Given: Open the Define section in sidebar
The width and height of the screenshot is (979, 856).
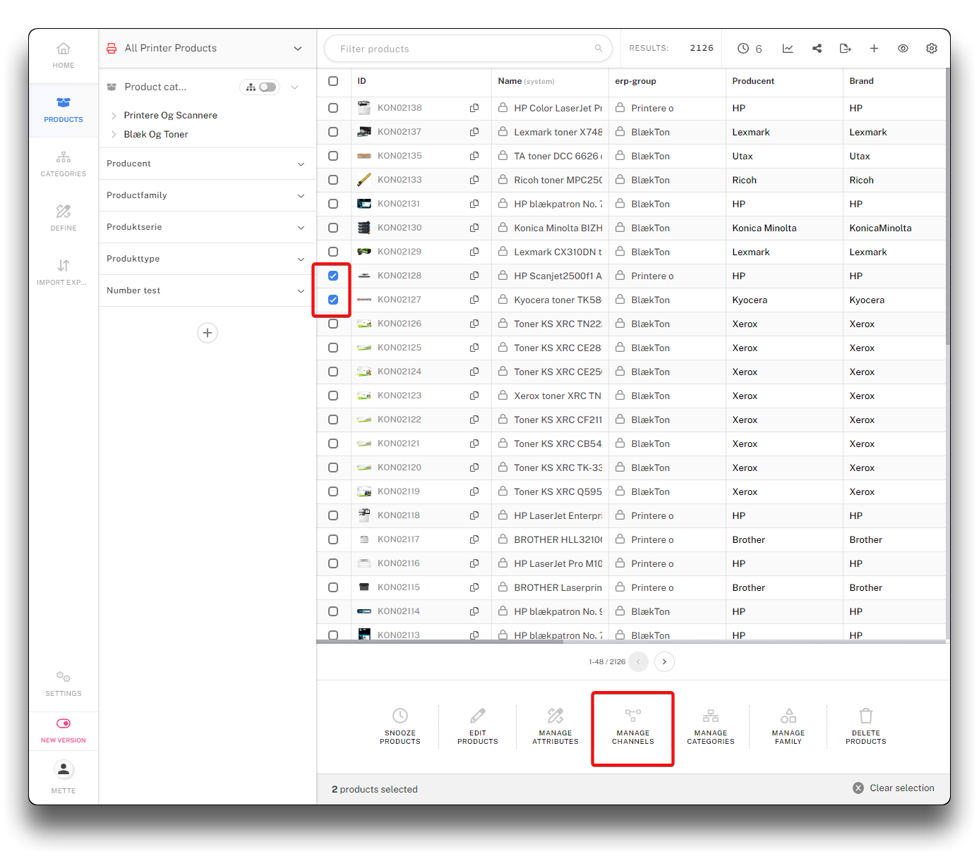Looking at the screenshot, I should tap(64, 218).
